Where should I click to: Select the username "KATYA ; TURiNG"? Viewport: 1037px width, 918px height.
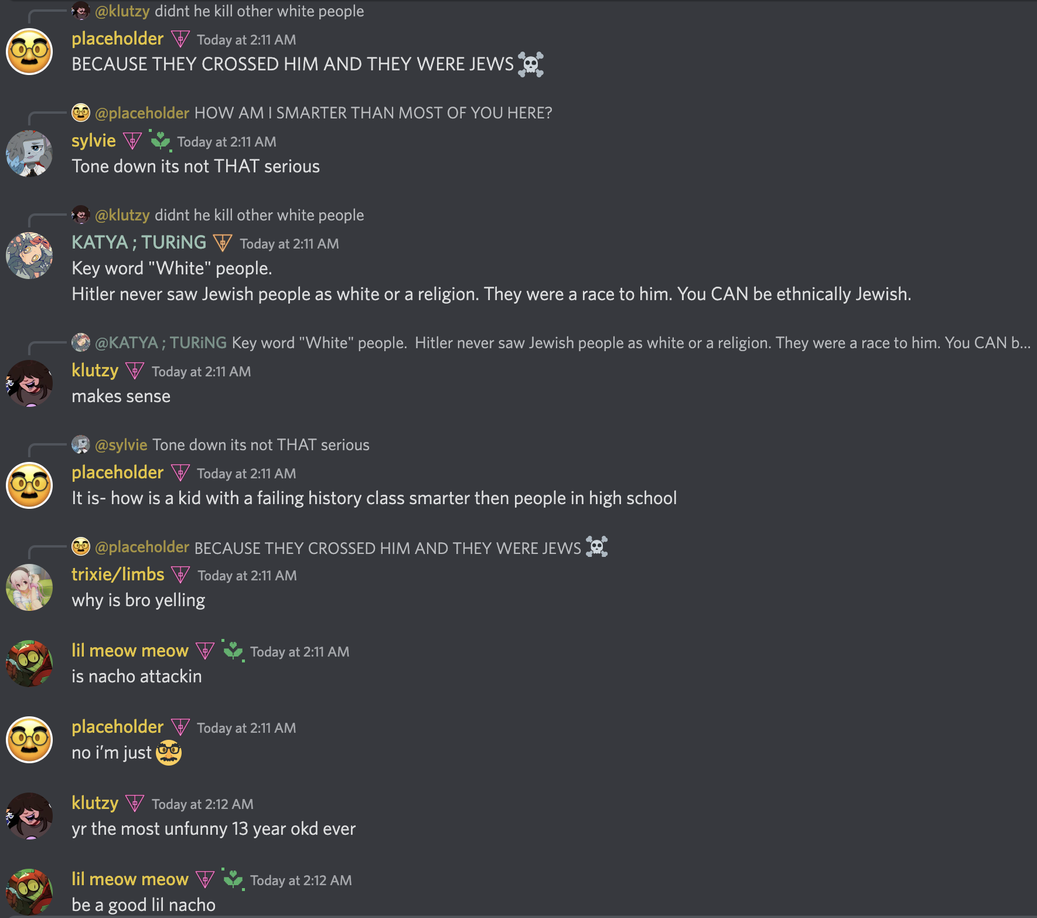coord(139,242)
